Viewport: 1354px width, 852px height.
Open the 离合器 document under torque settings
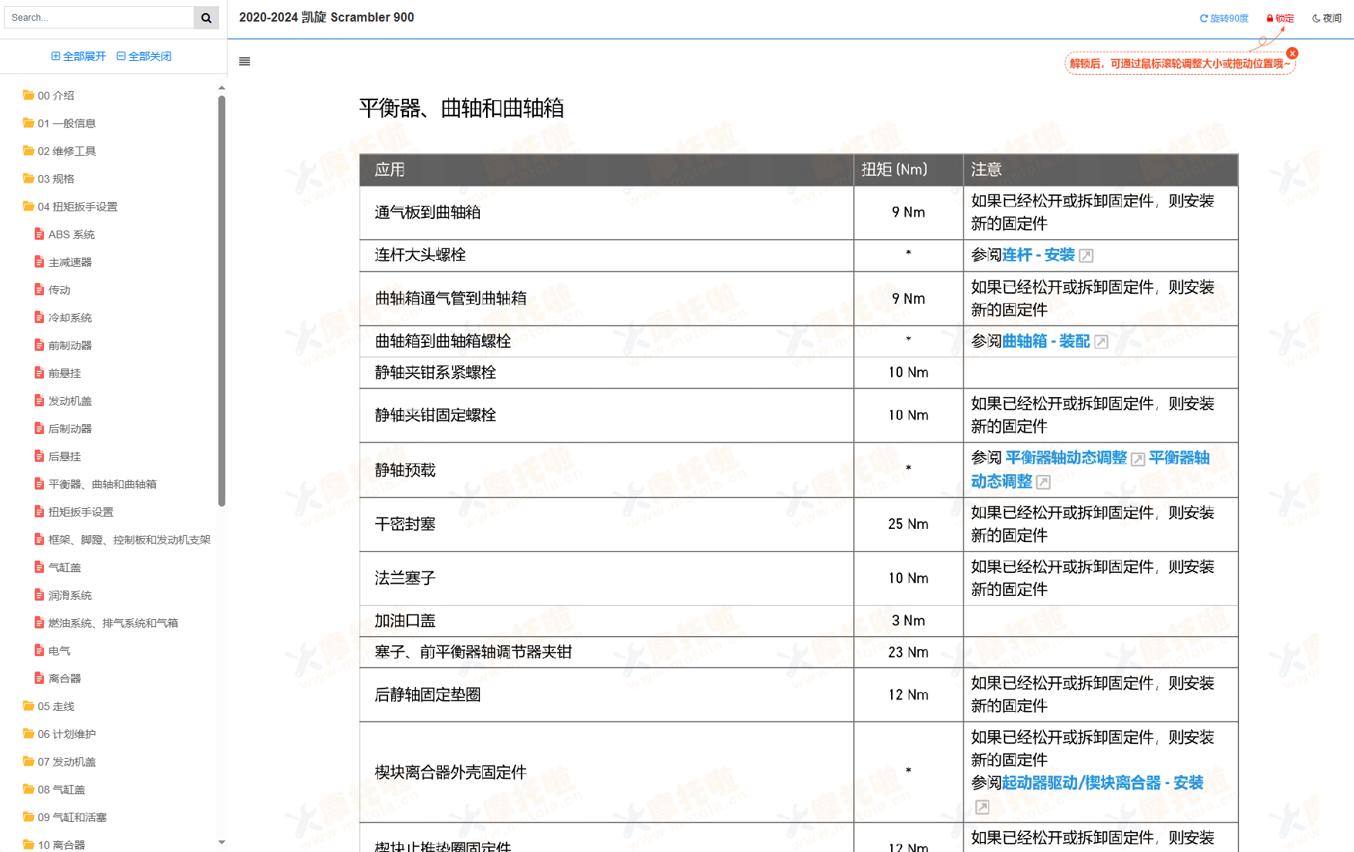point(58,679)
